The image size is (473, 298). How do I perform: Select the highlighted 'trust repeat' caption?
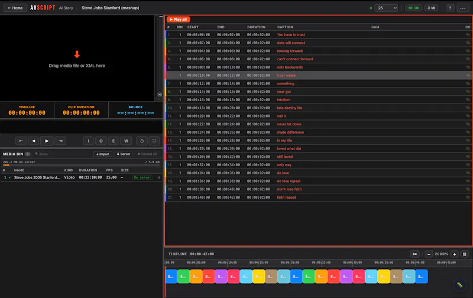click(x=287, y=76)
